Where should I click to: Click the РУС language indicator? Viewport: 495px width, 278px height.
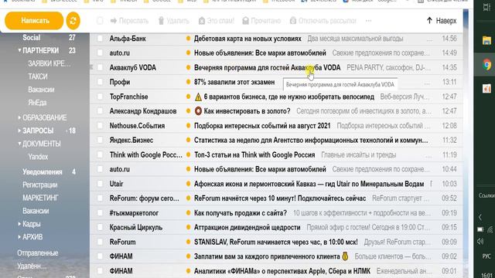point(486,256)
